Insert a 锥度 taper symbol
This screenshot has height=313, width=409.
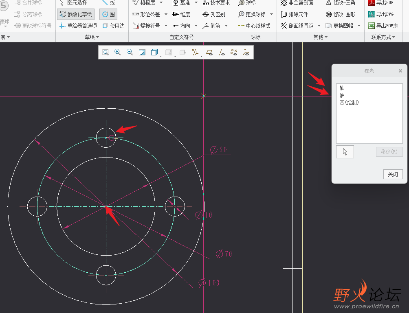(181, 14)
